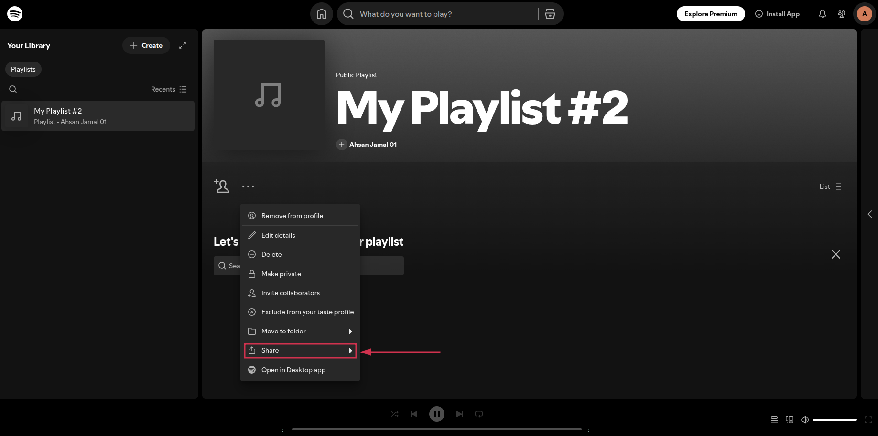Choose Open in Desktop app
Screen dimensions: 878x436
point(300,370)
